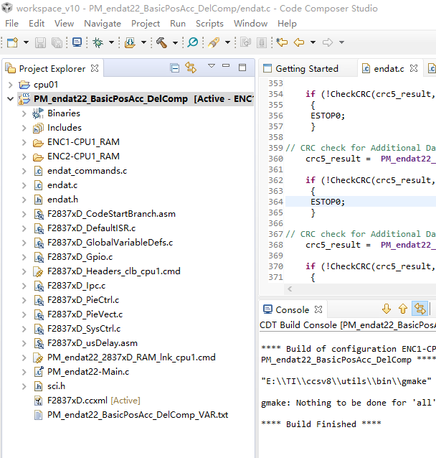Click the Previous Error up-arrow in Console

(402, 309)
